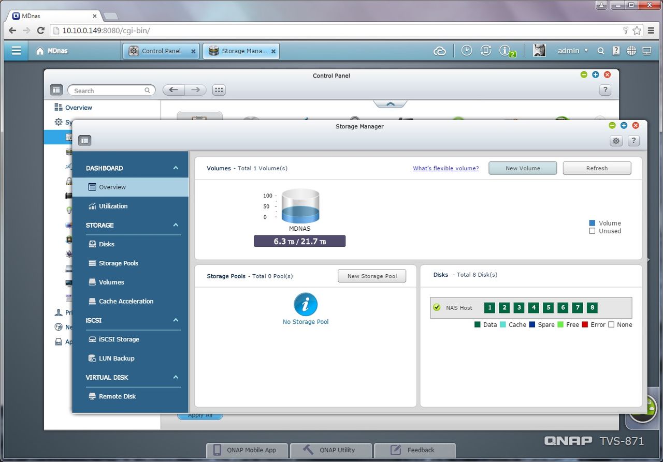Click the 6.3 TB / 21.7 TB capacity bar

pos(299,241)
